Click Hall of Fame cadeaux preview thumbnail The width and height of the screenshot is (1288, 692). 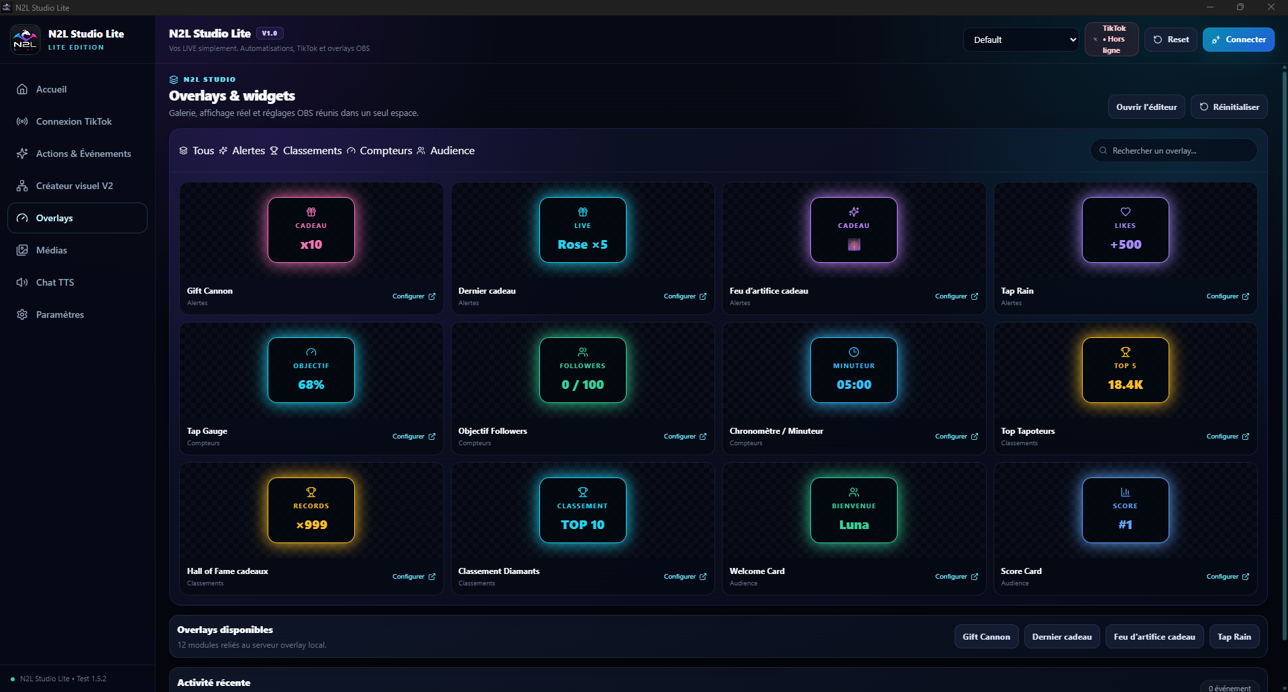(311, 510)
